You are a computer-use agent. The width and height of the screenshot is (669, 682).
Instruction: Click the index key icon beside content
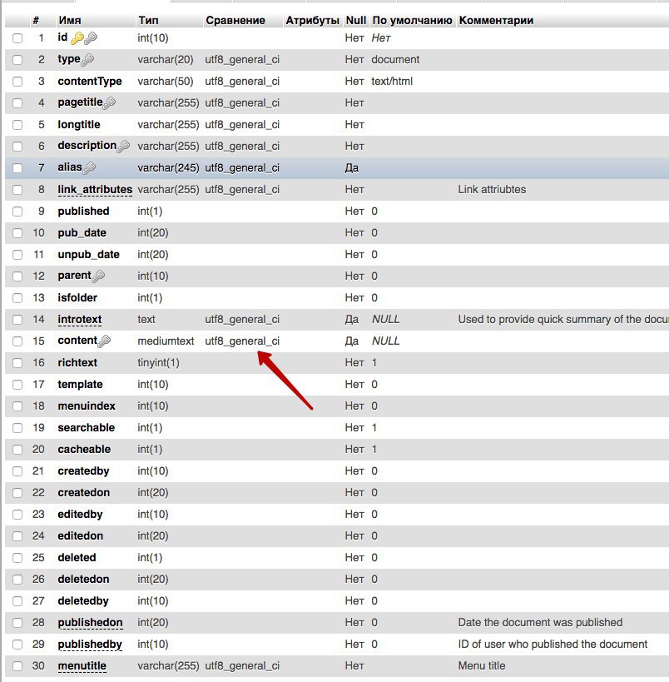point(104,341)
